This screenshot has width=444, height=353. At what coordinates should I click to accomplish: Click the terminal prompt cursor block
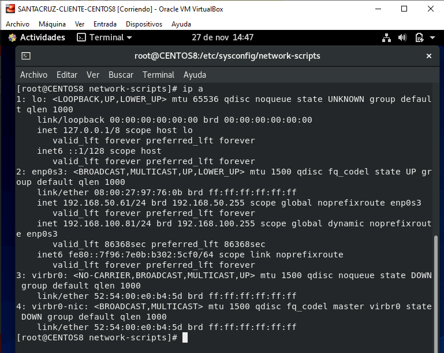[x=185, y=337]
